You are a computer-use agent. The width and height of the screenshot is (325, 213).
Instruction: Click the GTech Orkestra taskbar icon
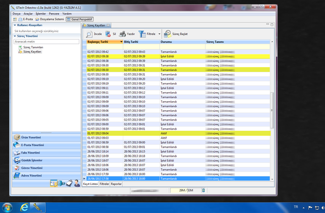(x=38, y=208)
